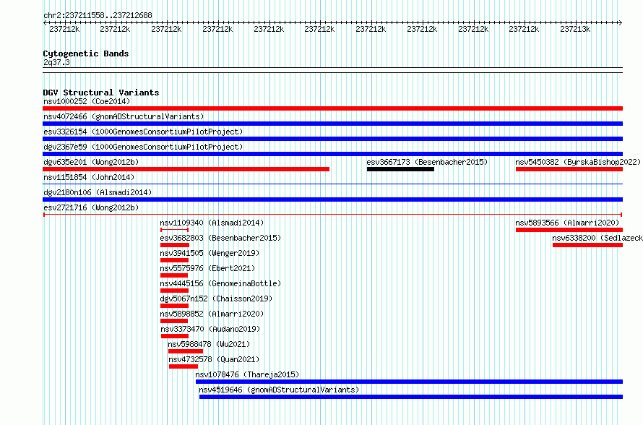Open the nsv4732578 (Quan2021) label

coord(214,359)
